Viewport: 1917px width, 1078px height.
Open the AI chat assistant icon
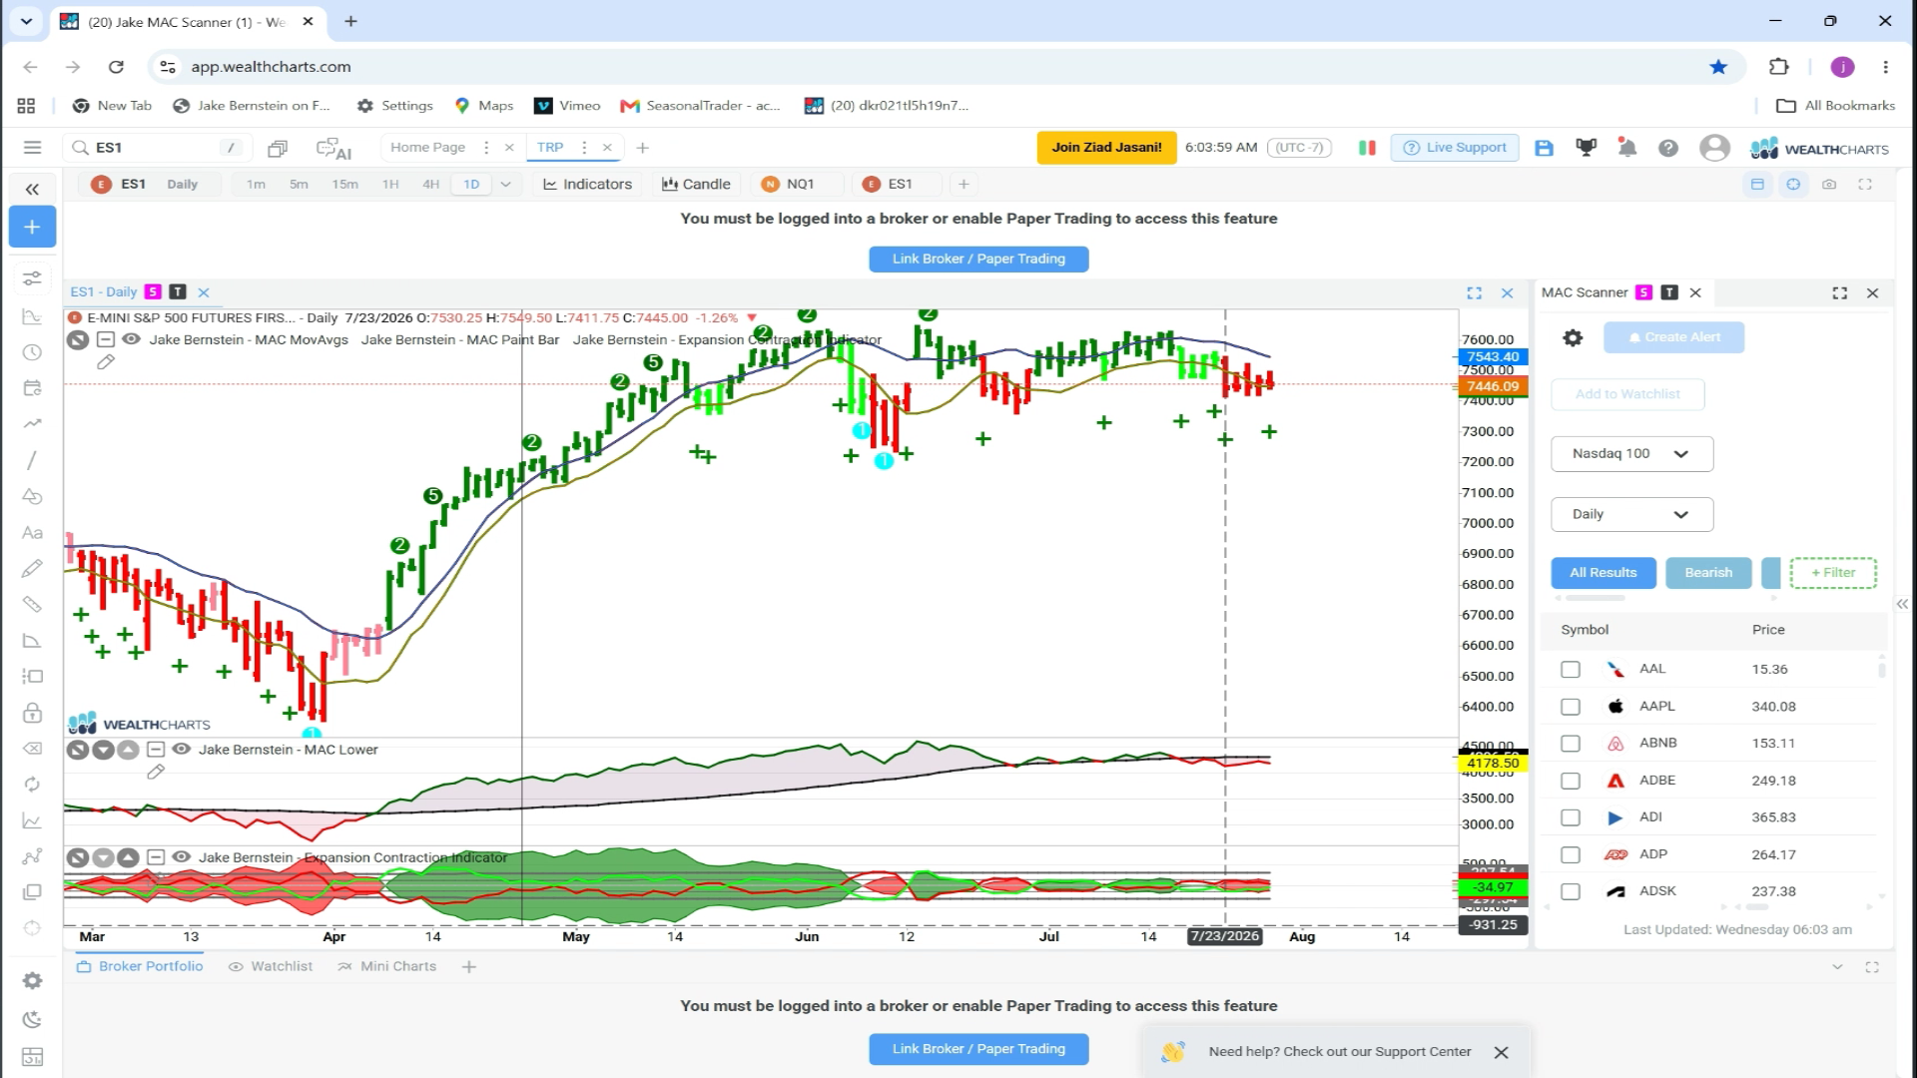point(333,148)
